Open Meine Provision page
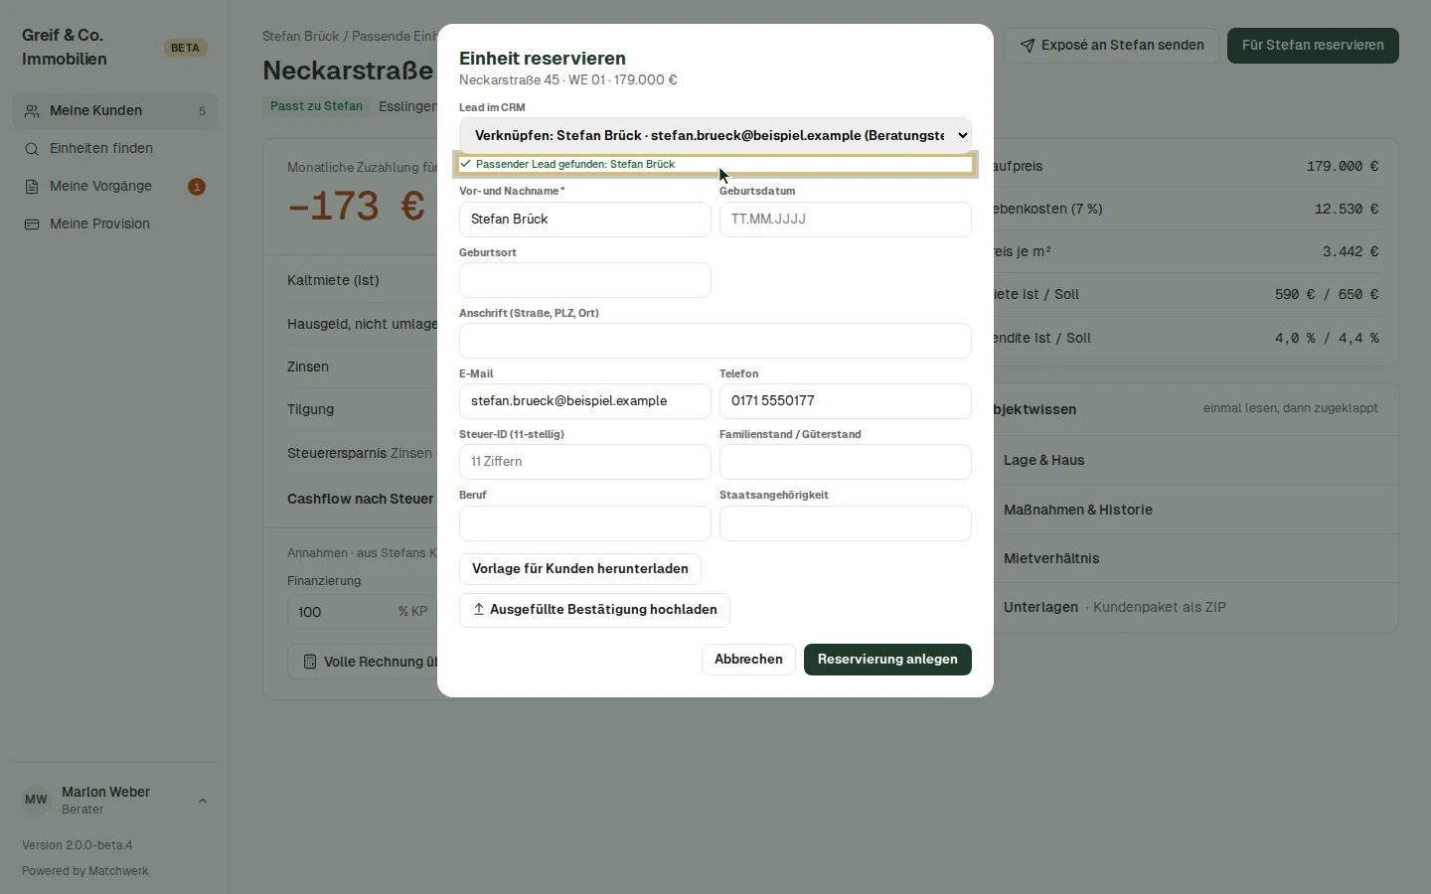Screen dimensions: 1431x894 pyautogui.click(x=114, y=224)
